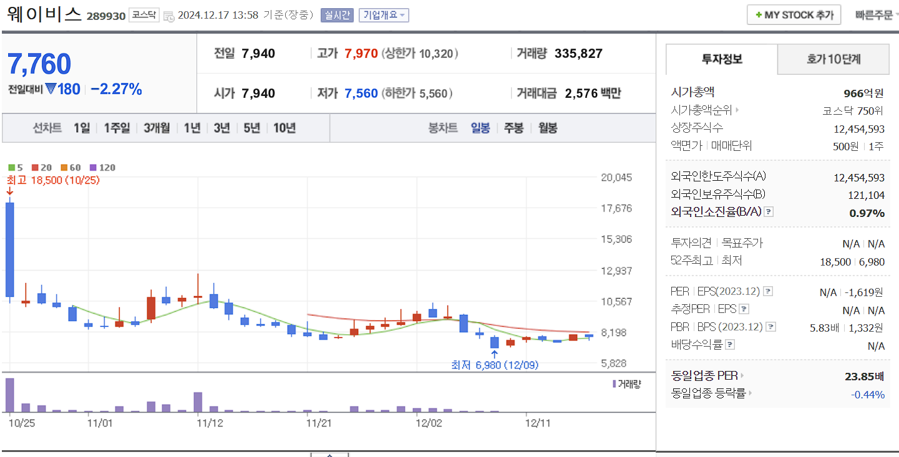Toggle the 실시간 real-time quote mode

[338, 15]
